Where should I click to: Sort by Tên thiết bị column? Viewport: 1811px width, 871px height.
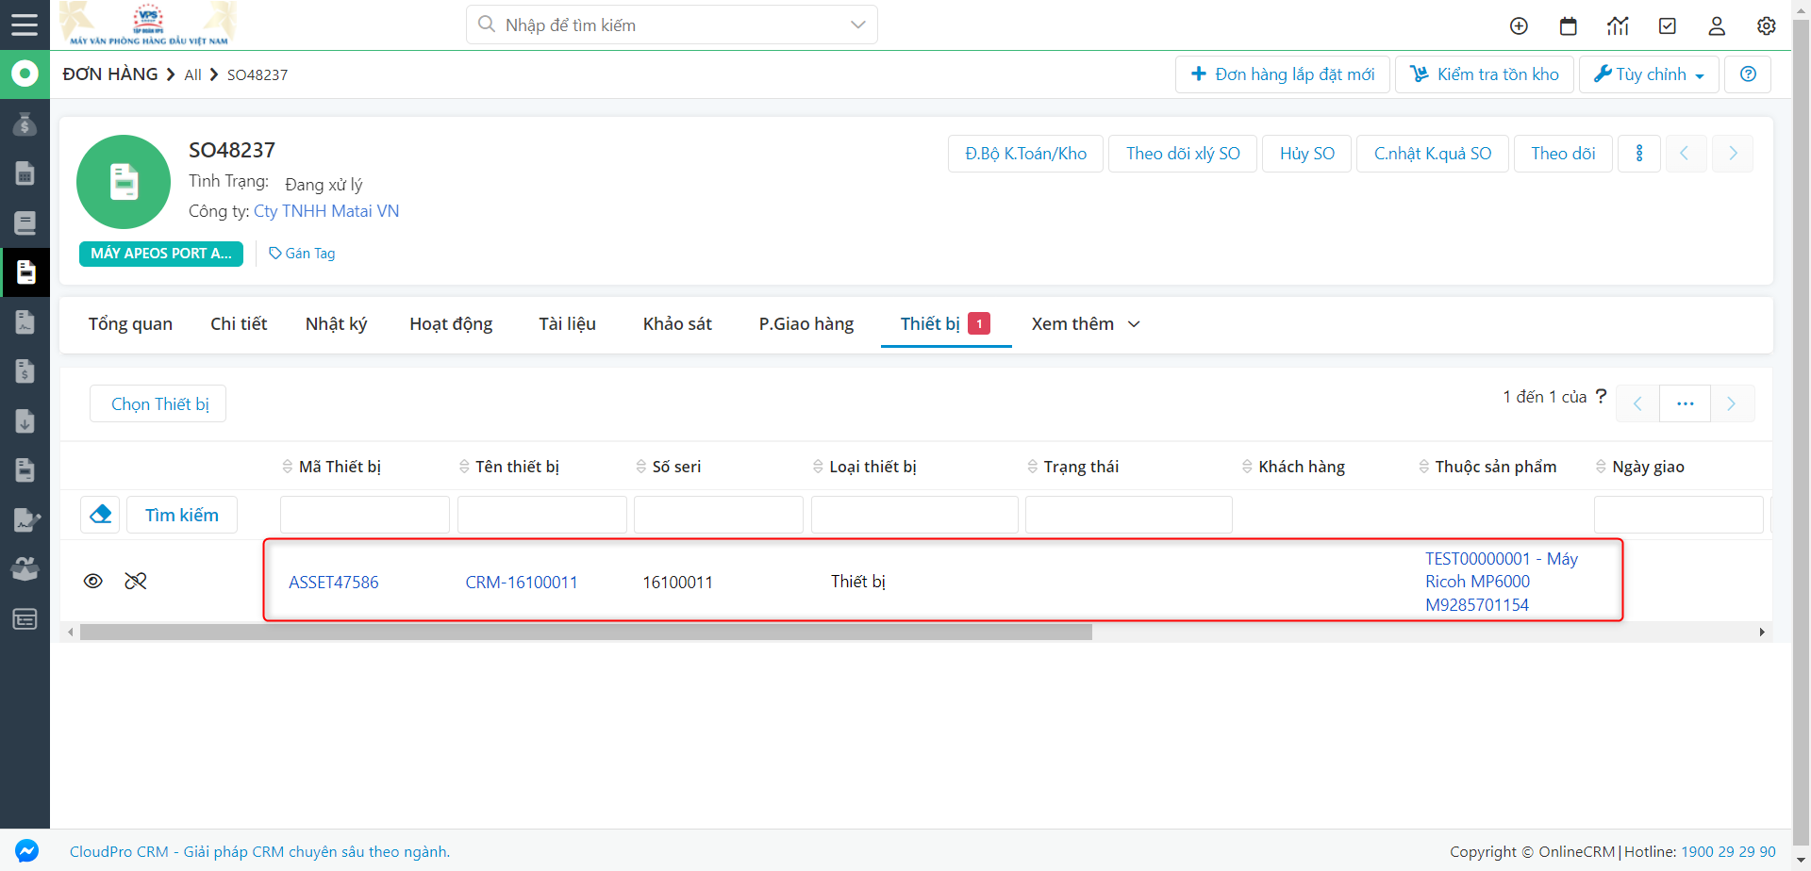[x=509, y=467]
